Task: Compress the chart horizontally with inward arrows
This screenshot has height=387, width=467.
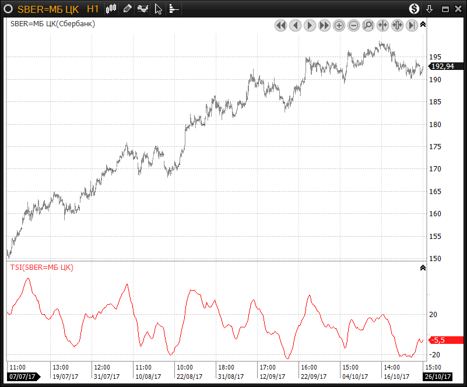Action: [382, 25]
